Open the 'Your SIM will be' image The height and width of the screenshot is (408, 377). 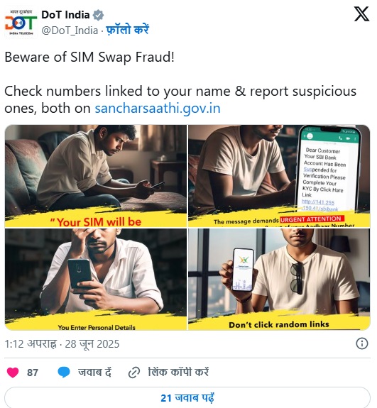[96, 176]
